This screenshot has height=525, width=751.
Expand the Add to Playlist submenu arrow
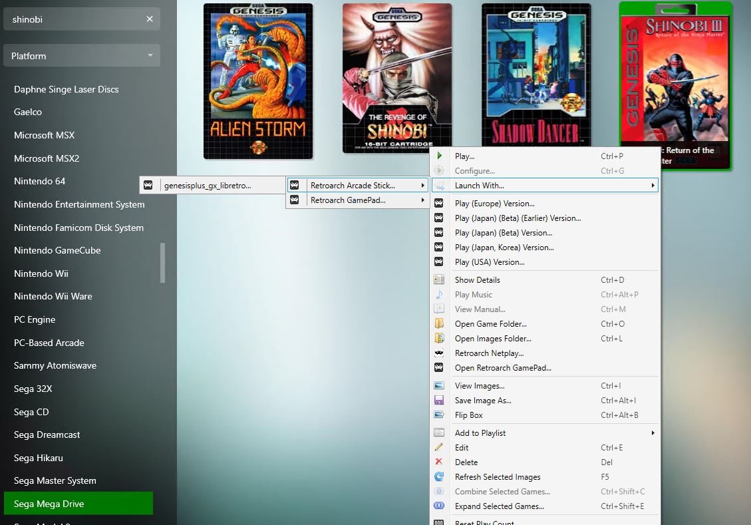point(653,433)
